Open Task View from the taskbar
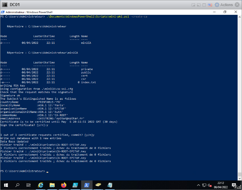The width and height of the screenshot is (242, 190). click(29, 185)
